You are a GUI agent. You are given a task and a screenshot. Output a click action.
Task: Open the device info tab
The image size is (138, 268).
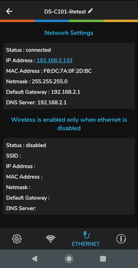(x=121, y=239)
